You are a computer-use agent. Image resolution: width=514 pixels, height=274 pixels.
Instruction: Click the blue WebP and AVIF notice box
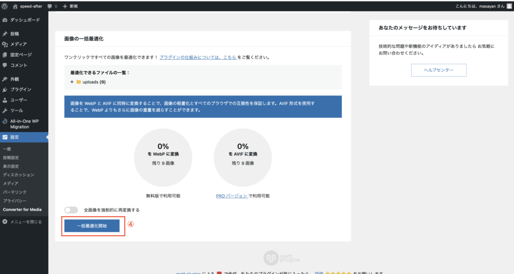203,106
